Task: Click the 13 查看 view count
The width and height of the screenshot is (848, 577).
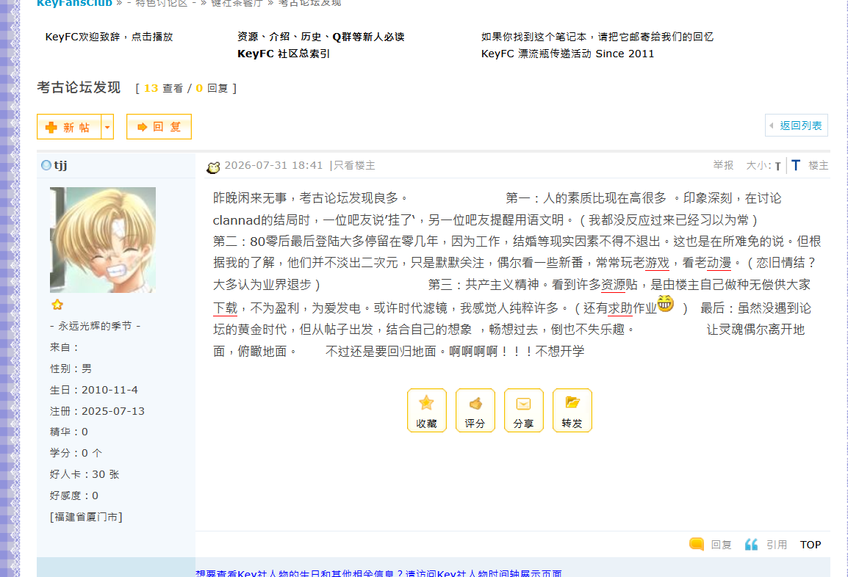Action: [163, 88]
